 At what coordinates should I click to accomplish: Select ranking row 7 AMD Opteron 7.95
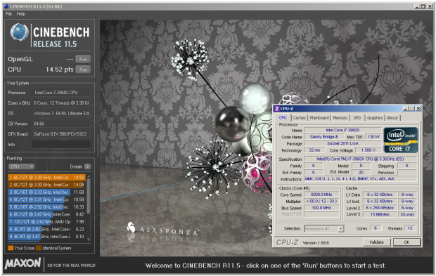click(46, 222)
